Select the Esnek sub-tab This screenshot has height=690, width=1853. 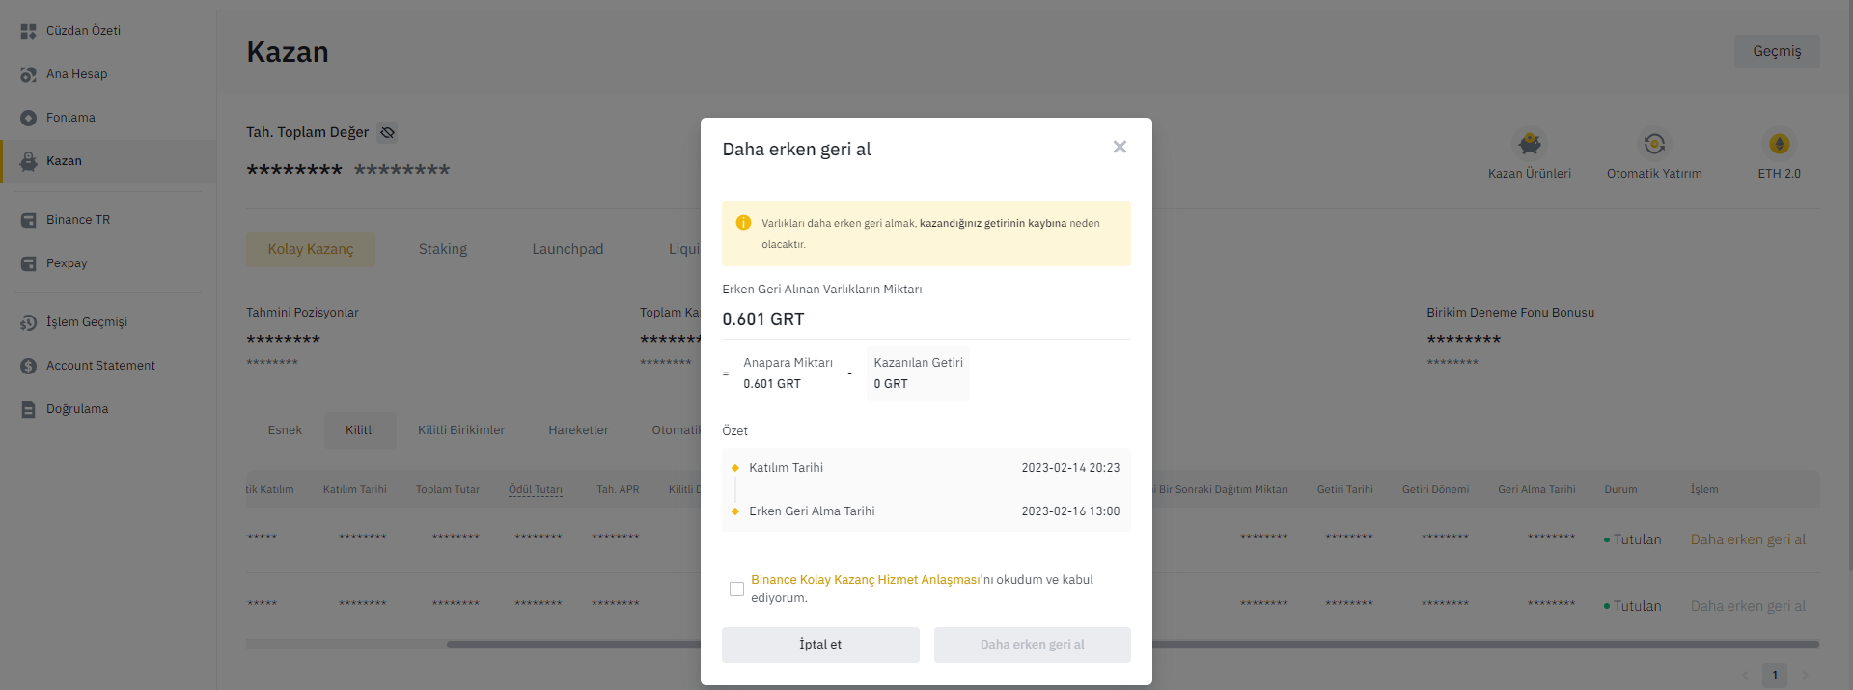[285, 430]
